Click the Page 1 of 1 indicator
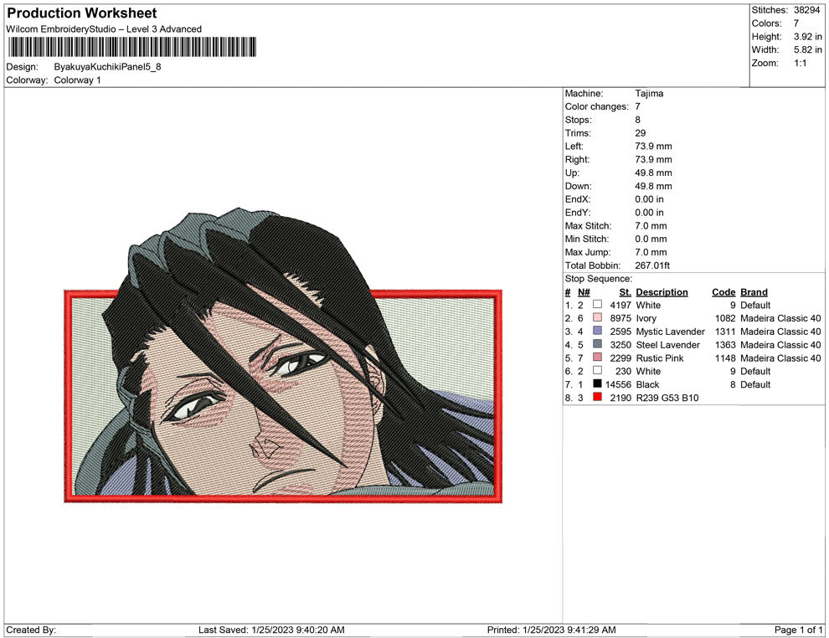This screenshot has width=829, height=638. coord(798,630)
